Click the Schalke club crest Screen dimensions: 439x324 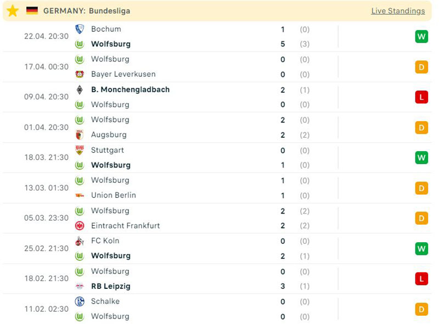(80, 301)
